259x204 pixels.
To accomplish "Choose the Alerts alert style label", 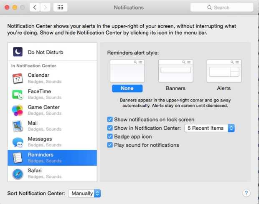I will (x=224, y=88).
